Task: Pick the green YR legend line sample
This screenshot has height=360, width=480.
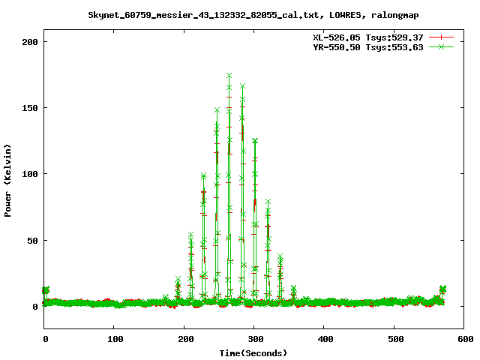Action: point(441,46)
